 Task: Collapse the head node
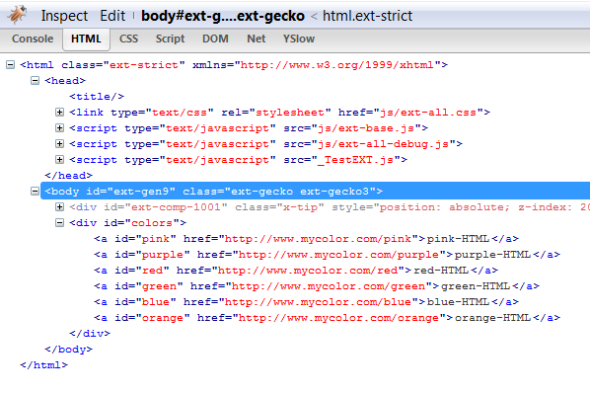tap(35, 81)
